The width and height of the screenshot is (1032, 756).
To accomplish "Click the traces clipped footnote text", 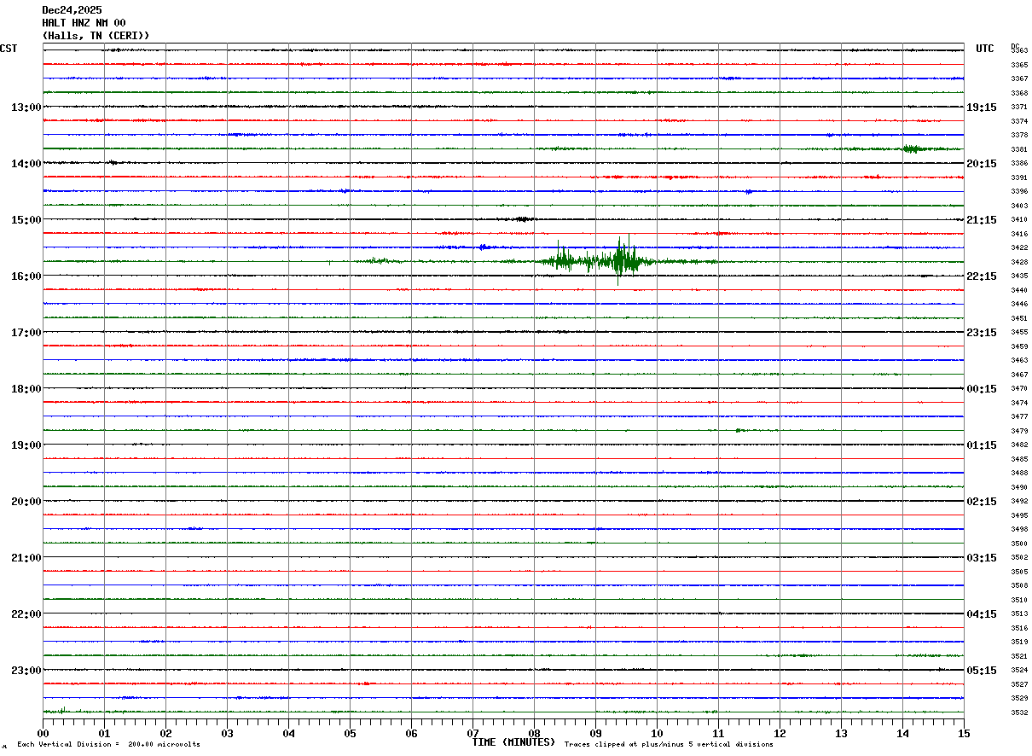I will coord(669,745).
